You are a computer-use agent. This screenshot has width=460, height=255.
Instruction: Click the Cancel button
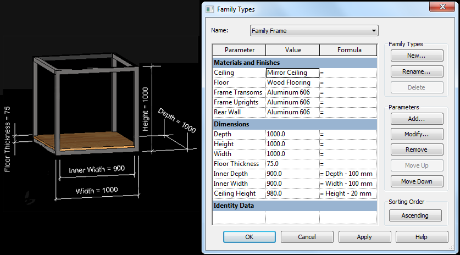tap(307, 237)
